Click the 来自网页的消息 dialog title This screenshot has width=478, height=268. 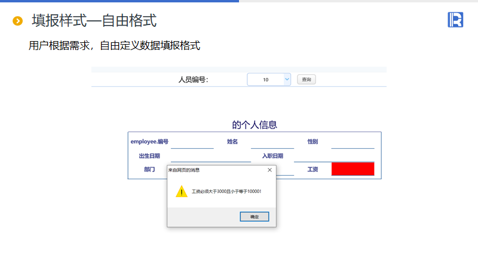click(x=184, y=170)
